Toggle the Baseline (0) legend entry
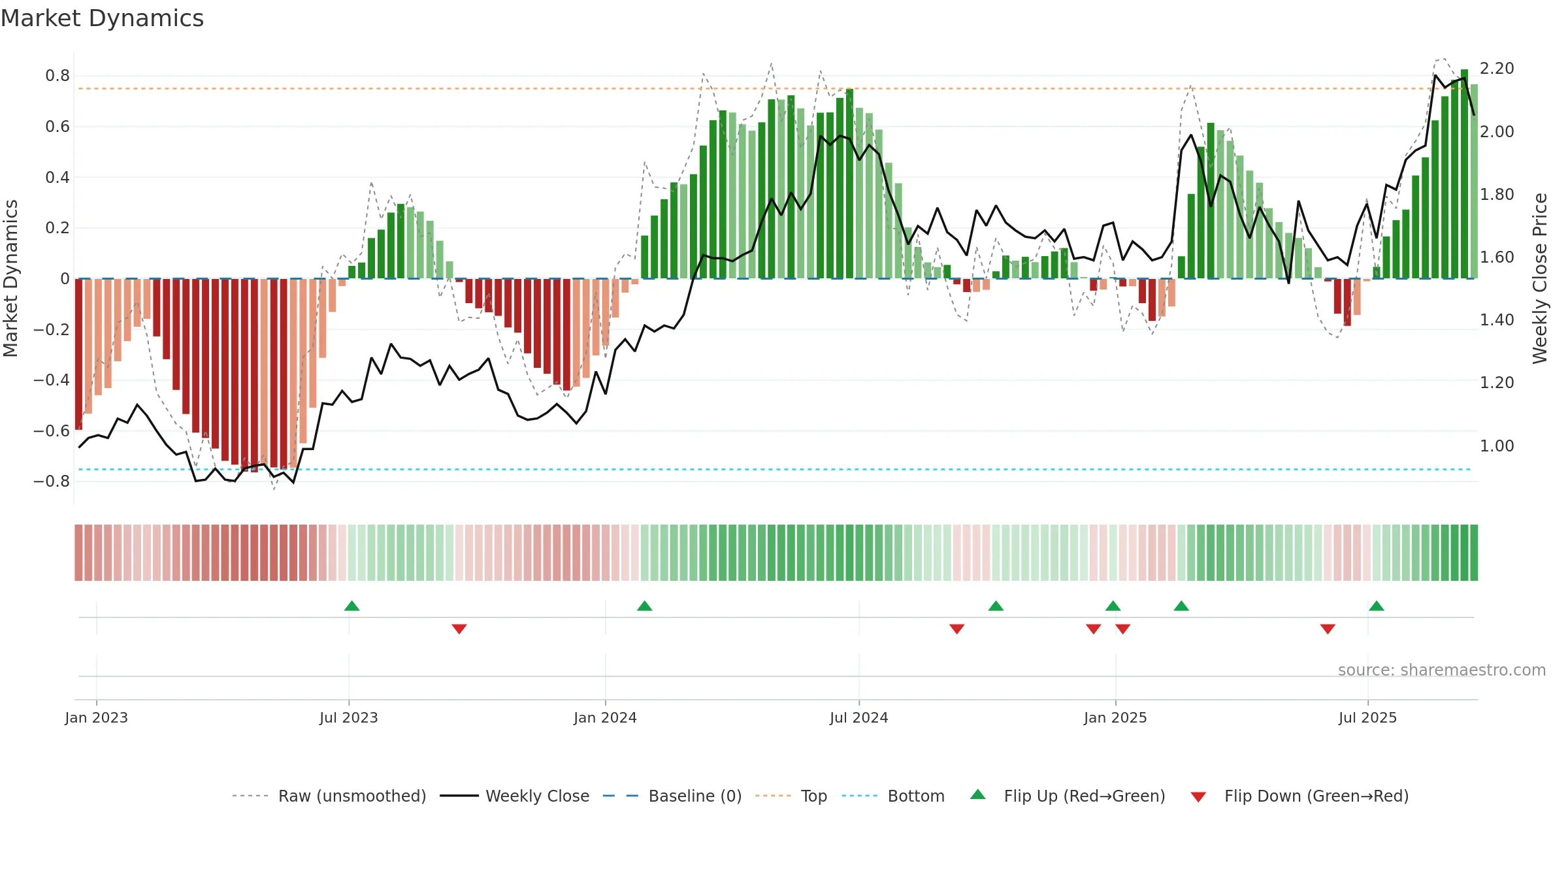 coord(672,796)
